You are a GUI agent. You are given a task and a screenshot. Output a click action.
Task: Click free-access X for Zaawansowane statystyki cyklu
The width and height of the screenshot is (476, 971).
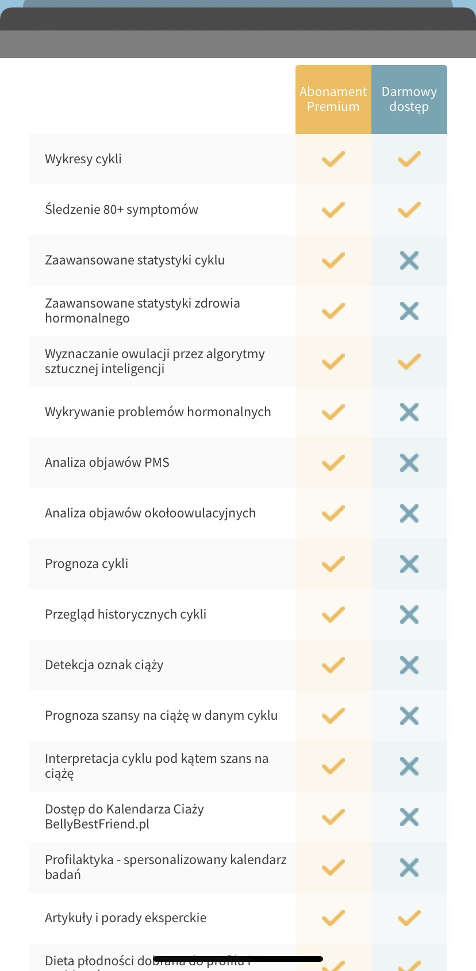coord(409,260)
